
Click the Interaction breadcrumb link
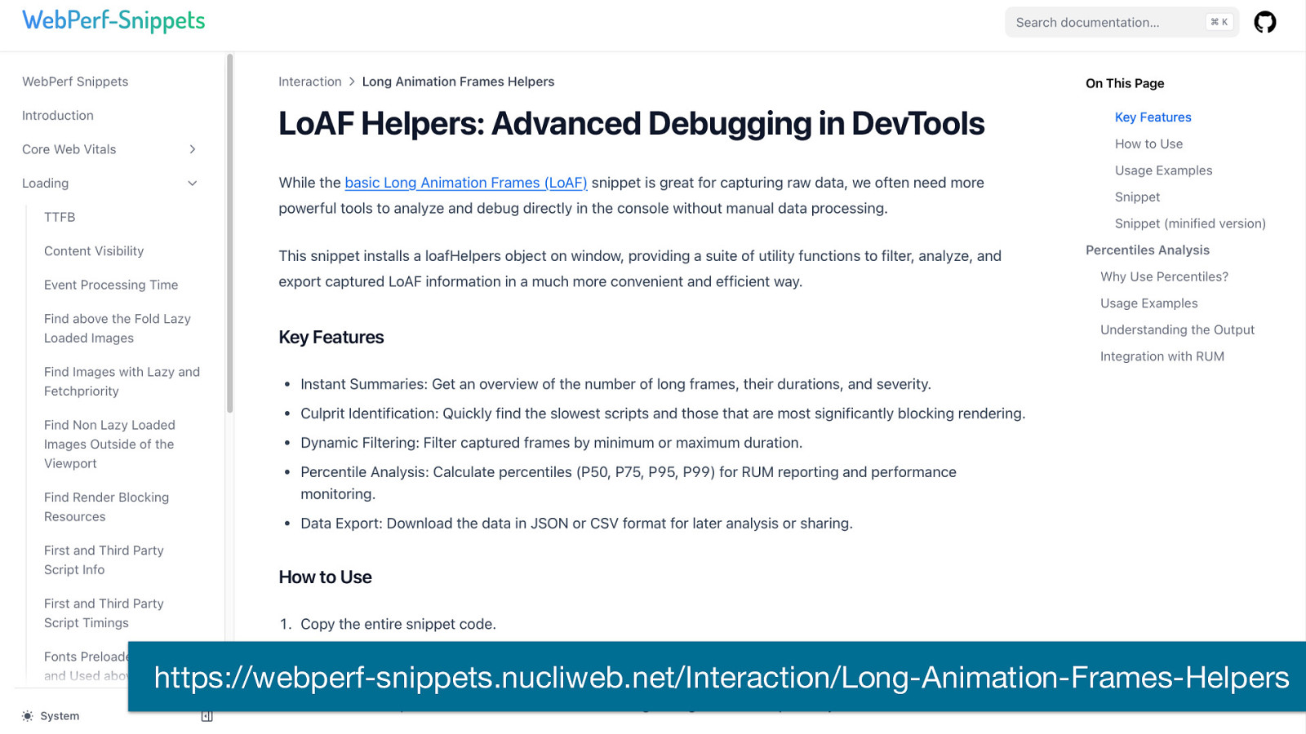coord(309,82)
